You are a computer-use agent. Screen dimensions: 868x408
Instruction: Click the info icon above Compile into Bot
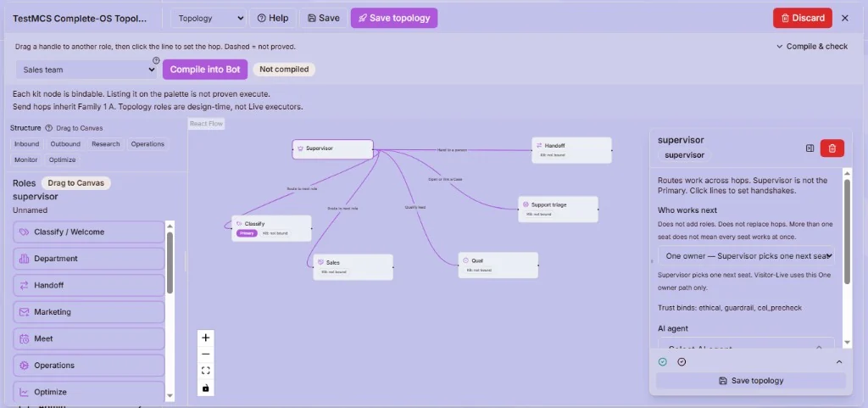click(x=156, y=60)
